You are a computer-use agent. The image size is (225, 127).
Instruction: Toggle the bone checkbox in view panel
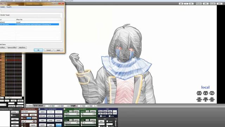click(109, 116)
